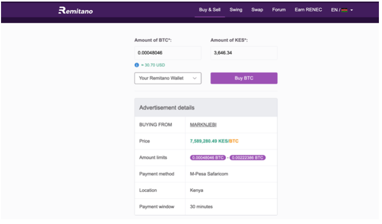Click minimum limit 0.00048046 BTC badge

[x=208, y=157]
